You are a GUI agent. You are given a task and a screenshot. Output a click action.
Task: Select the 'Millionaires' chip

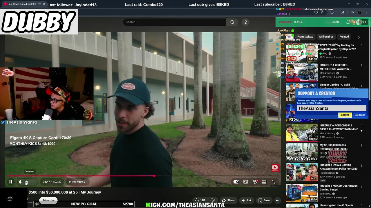326,37
